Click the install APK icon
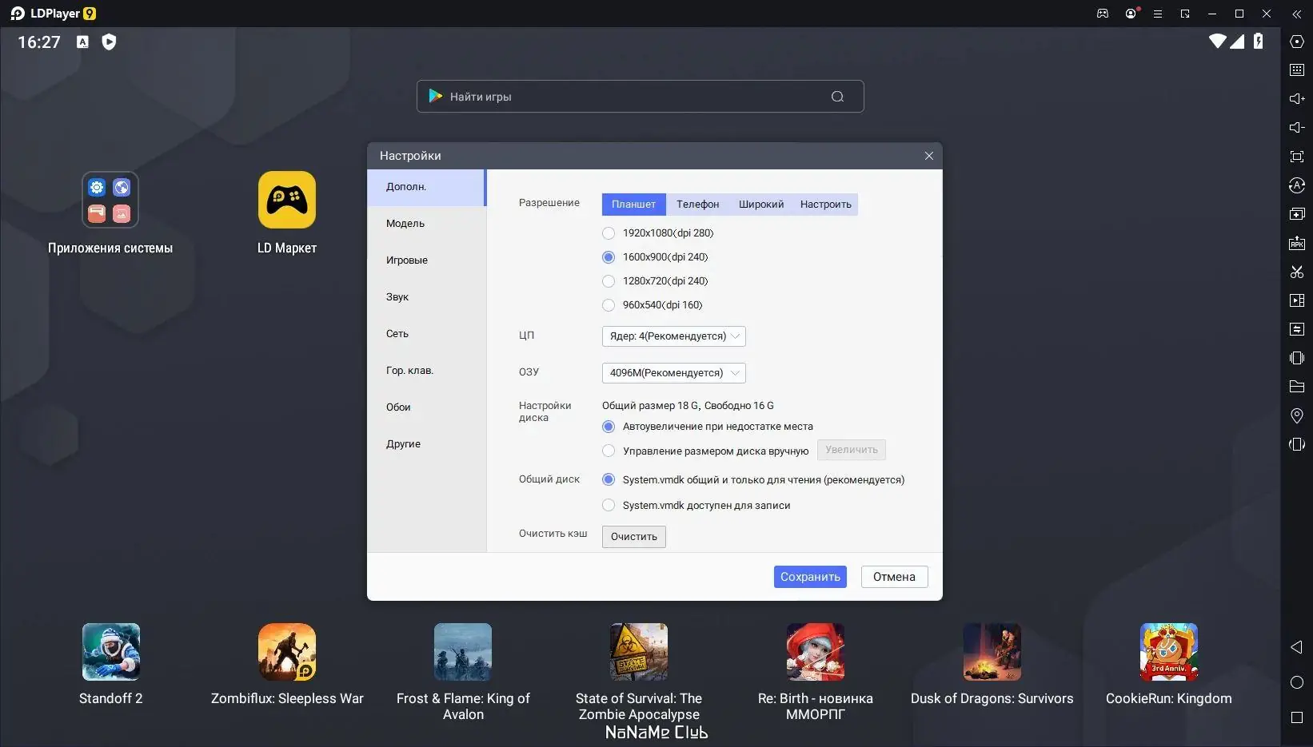 coord(1297,243)
